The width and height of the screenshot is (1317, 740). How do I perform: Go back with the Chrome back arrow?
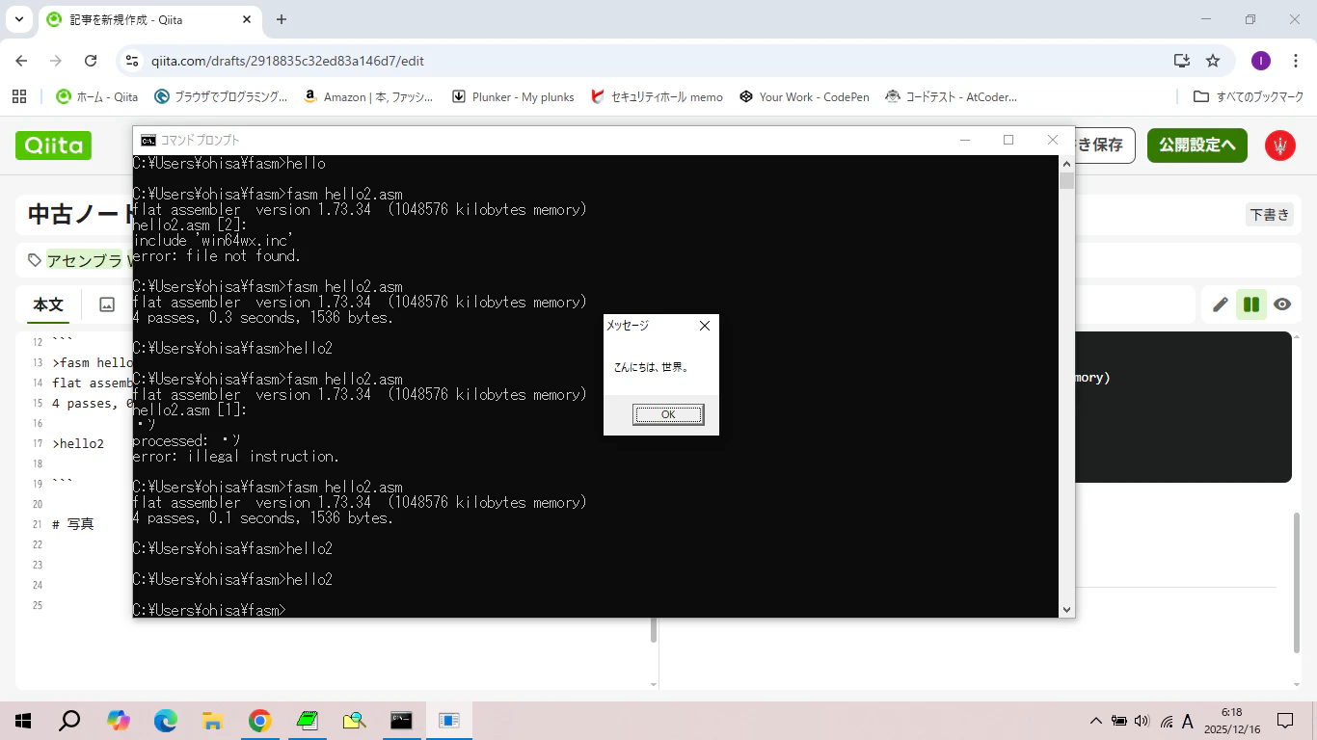(x=21, y=61)
